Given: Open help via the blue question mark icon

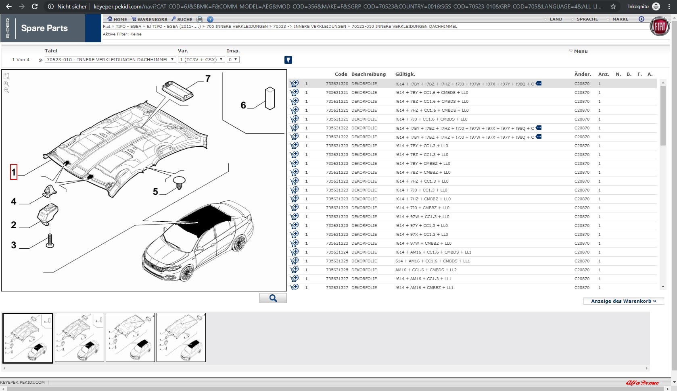Looking at the screenshot, I should pyautogui.click(x=210, y=19).
